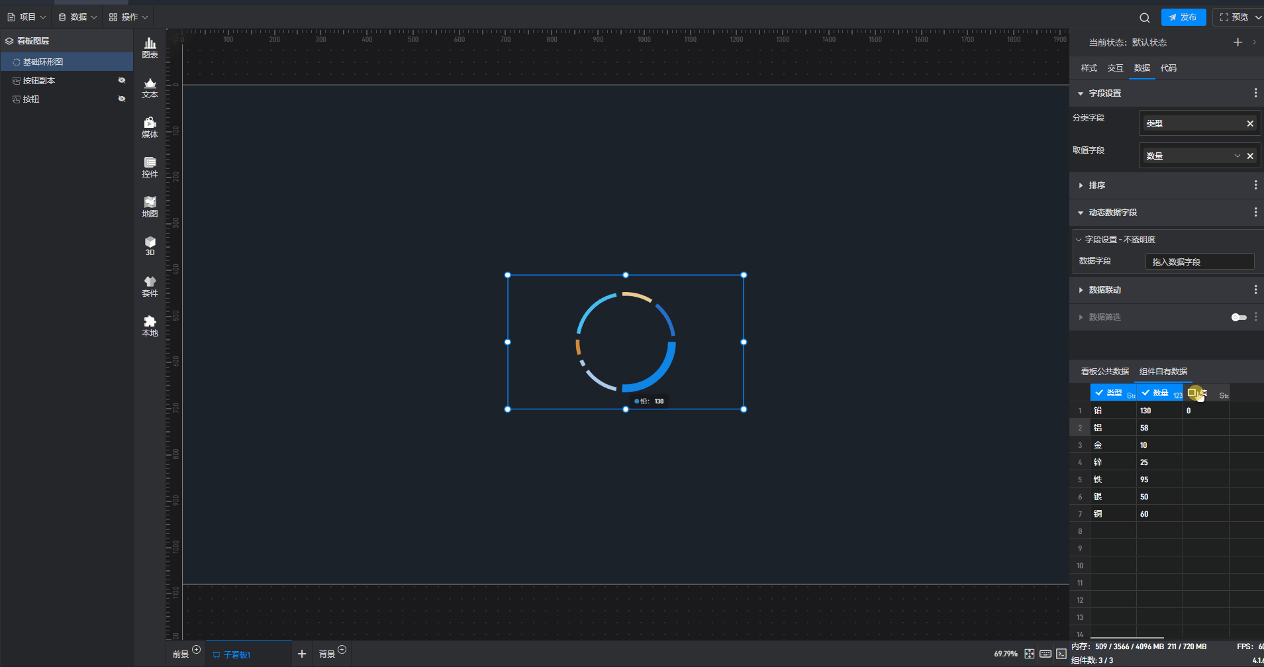Open the 文本 text components panel
The image size is (1264, 667).
coord(150,87)
